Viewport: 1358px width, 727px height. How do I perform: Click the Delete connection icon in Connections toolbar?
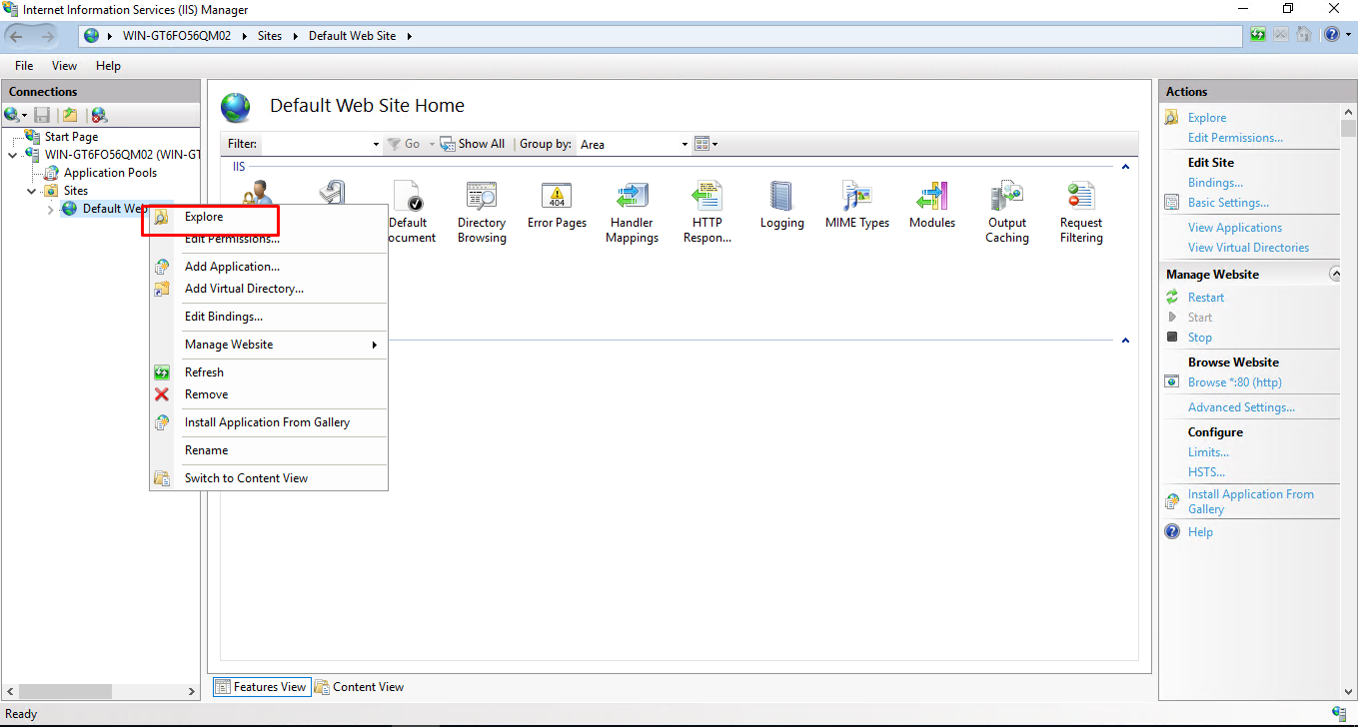click(99, 116)
